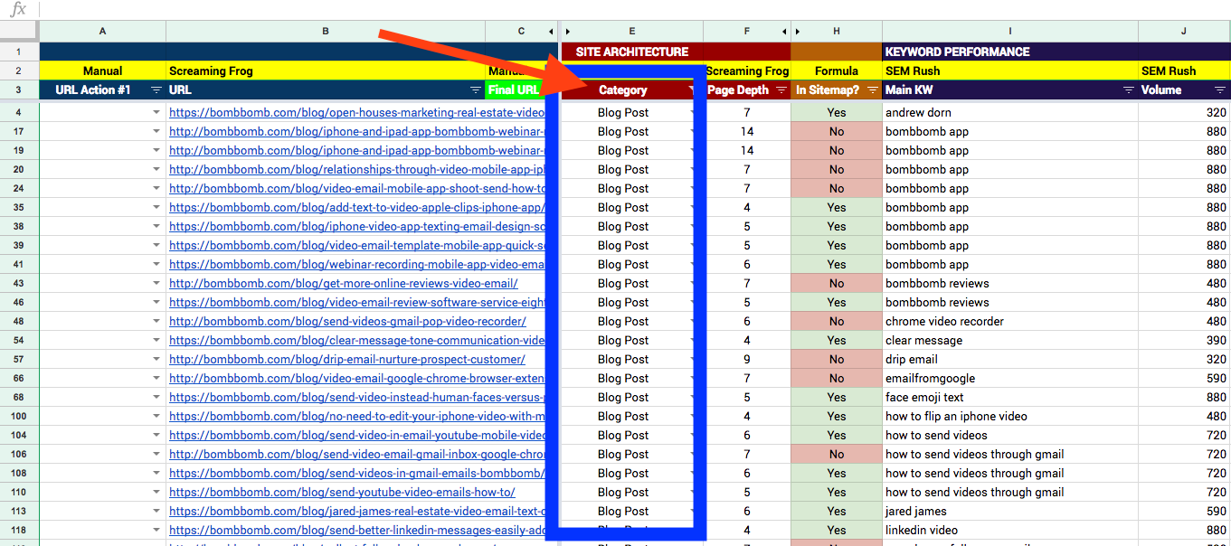Open the send-youtube-video-emails-how-to link

pyautogui.click(x=342, y=493)
